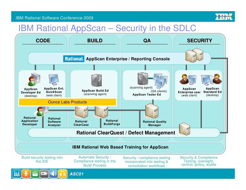Click the yellow headphones icon

pyautogui.click(x=63, y=174)
